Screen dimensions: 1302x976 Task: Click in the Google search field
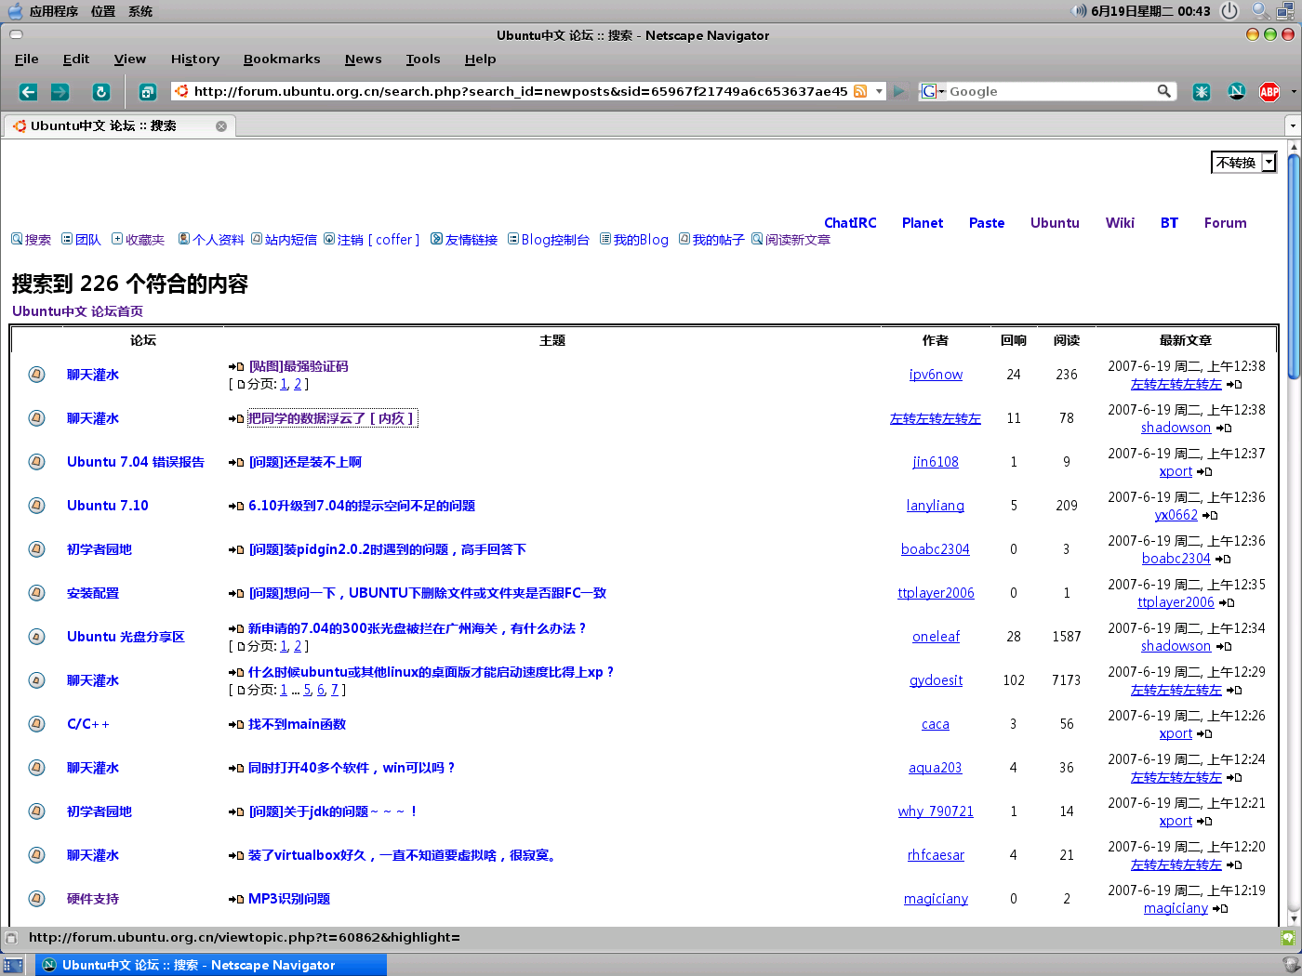pyautogui.click(x=1051, y=91)
